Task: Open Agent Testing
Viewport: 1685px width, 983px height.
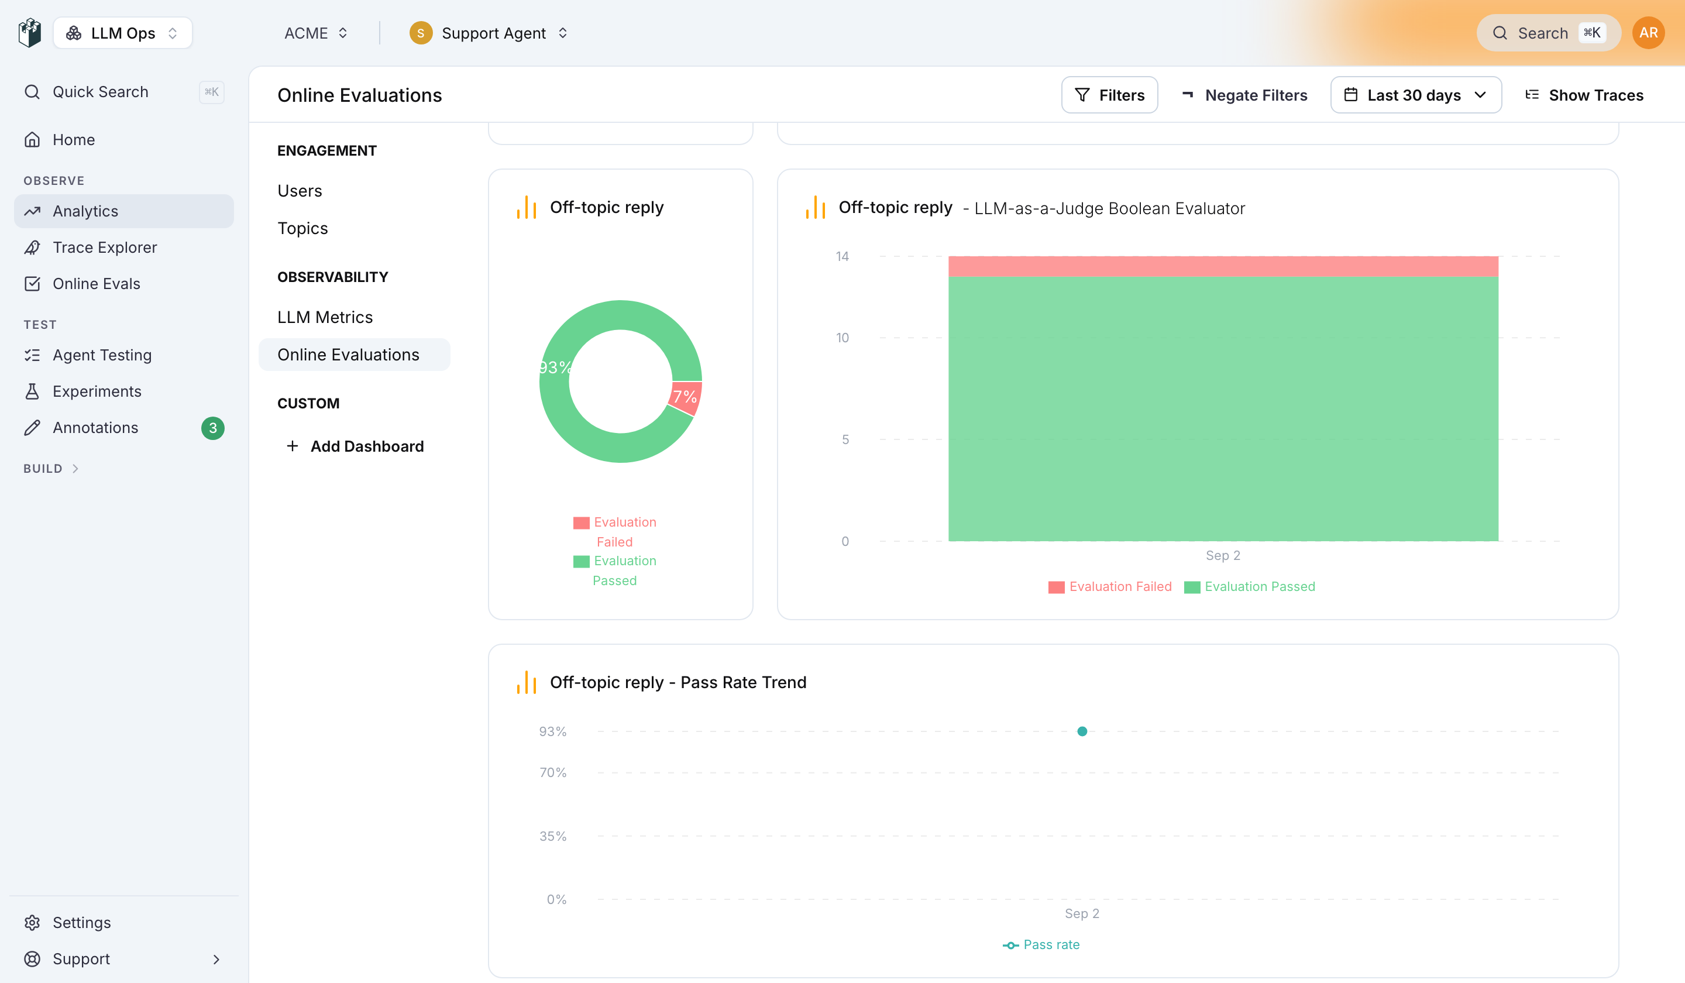Action: pos(123,355)
